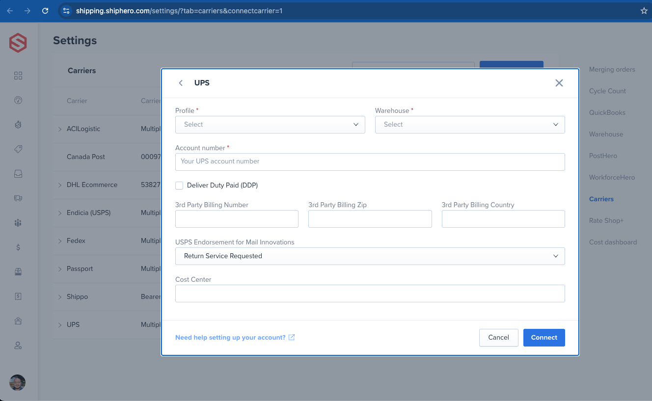The width and height of the screenshot is (652, 401).
Task: Click the Cancel button
Action: [498, 338]
